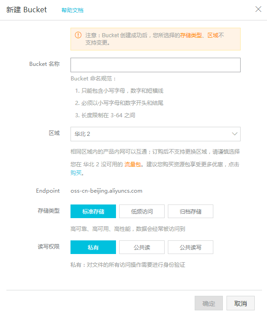Close the 新建 Bucket dialog with the X
This screenshot has height=314, width=267.
click(258, 9)
